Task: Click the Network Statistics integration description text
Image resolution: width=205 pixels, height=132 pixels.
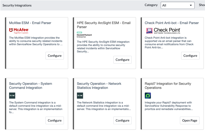Action: point(104,106)
